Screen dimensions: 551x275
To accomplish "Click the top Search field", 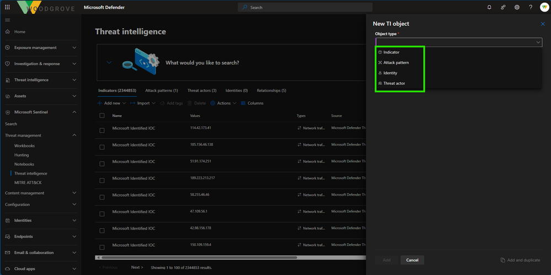I will (305, 7).
